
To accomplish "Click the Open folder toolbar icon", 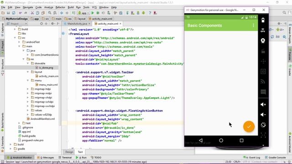I will (3, 13).
